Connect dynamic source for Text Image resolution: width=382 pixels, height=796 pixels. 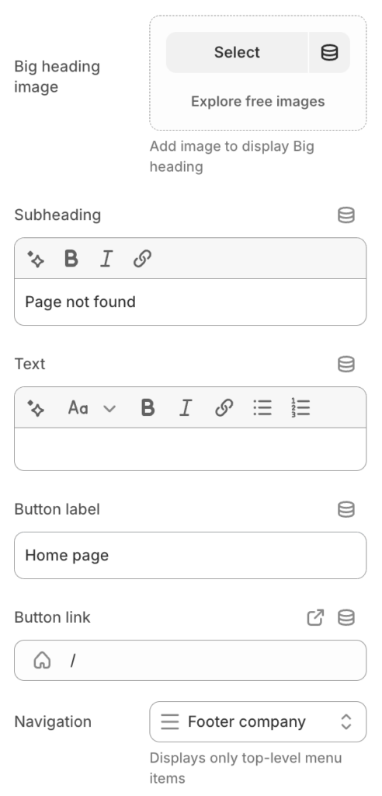coord(346,364)
